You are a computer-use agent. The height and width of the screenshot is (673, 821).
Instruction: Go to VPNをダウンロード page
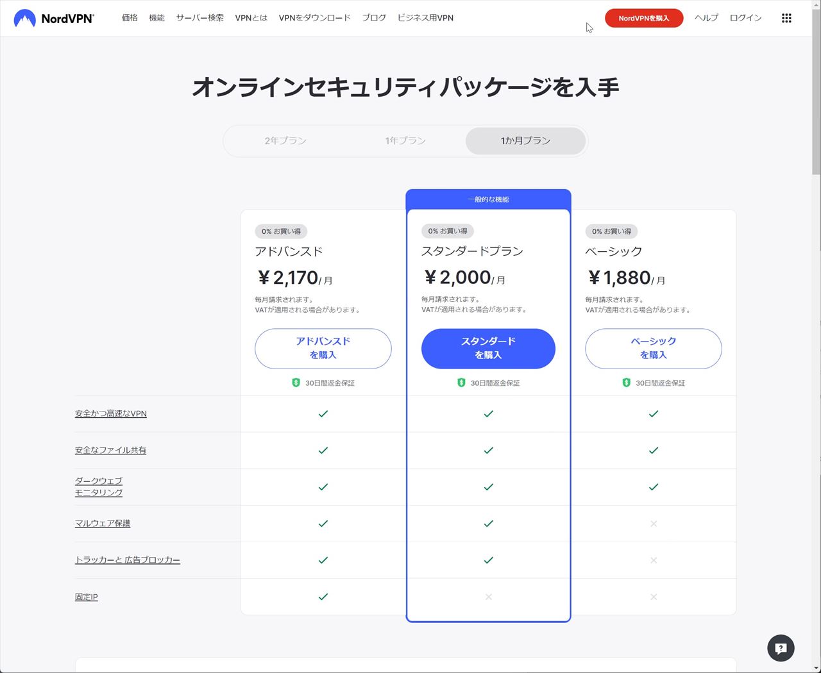pyautogui.click(x=315, y=18)
